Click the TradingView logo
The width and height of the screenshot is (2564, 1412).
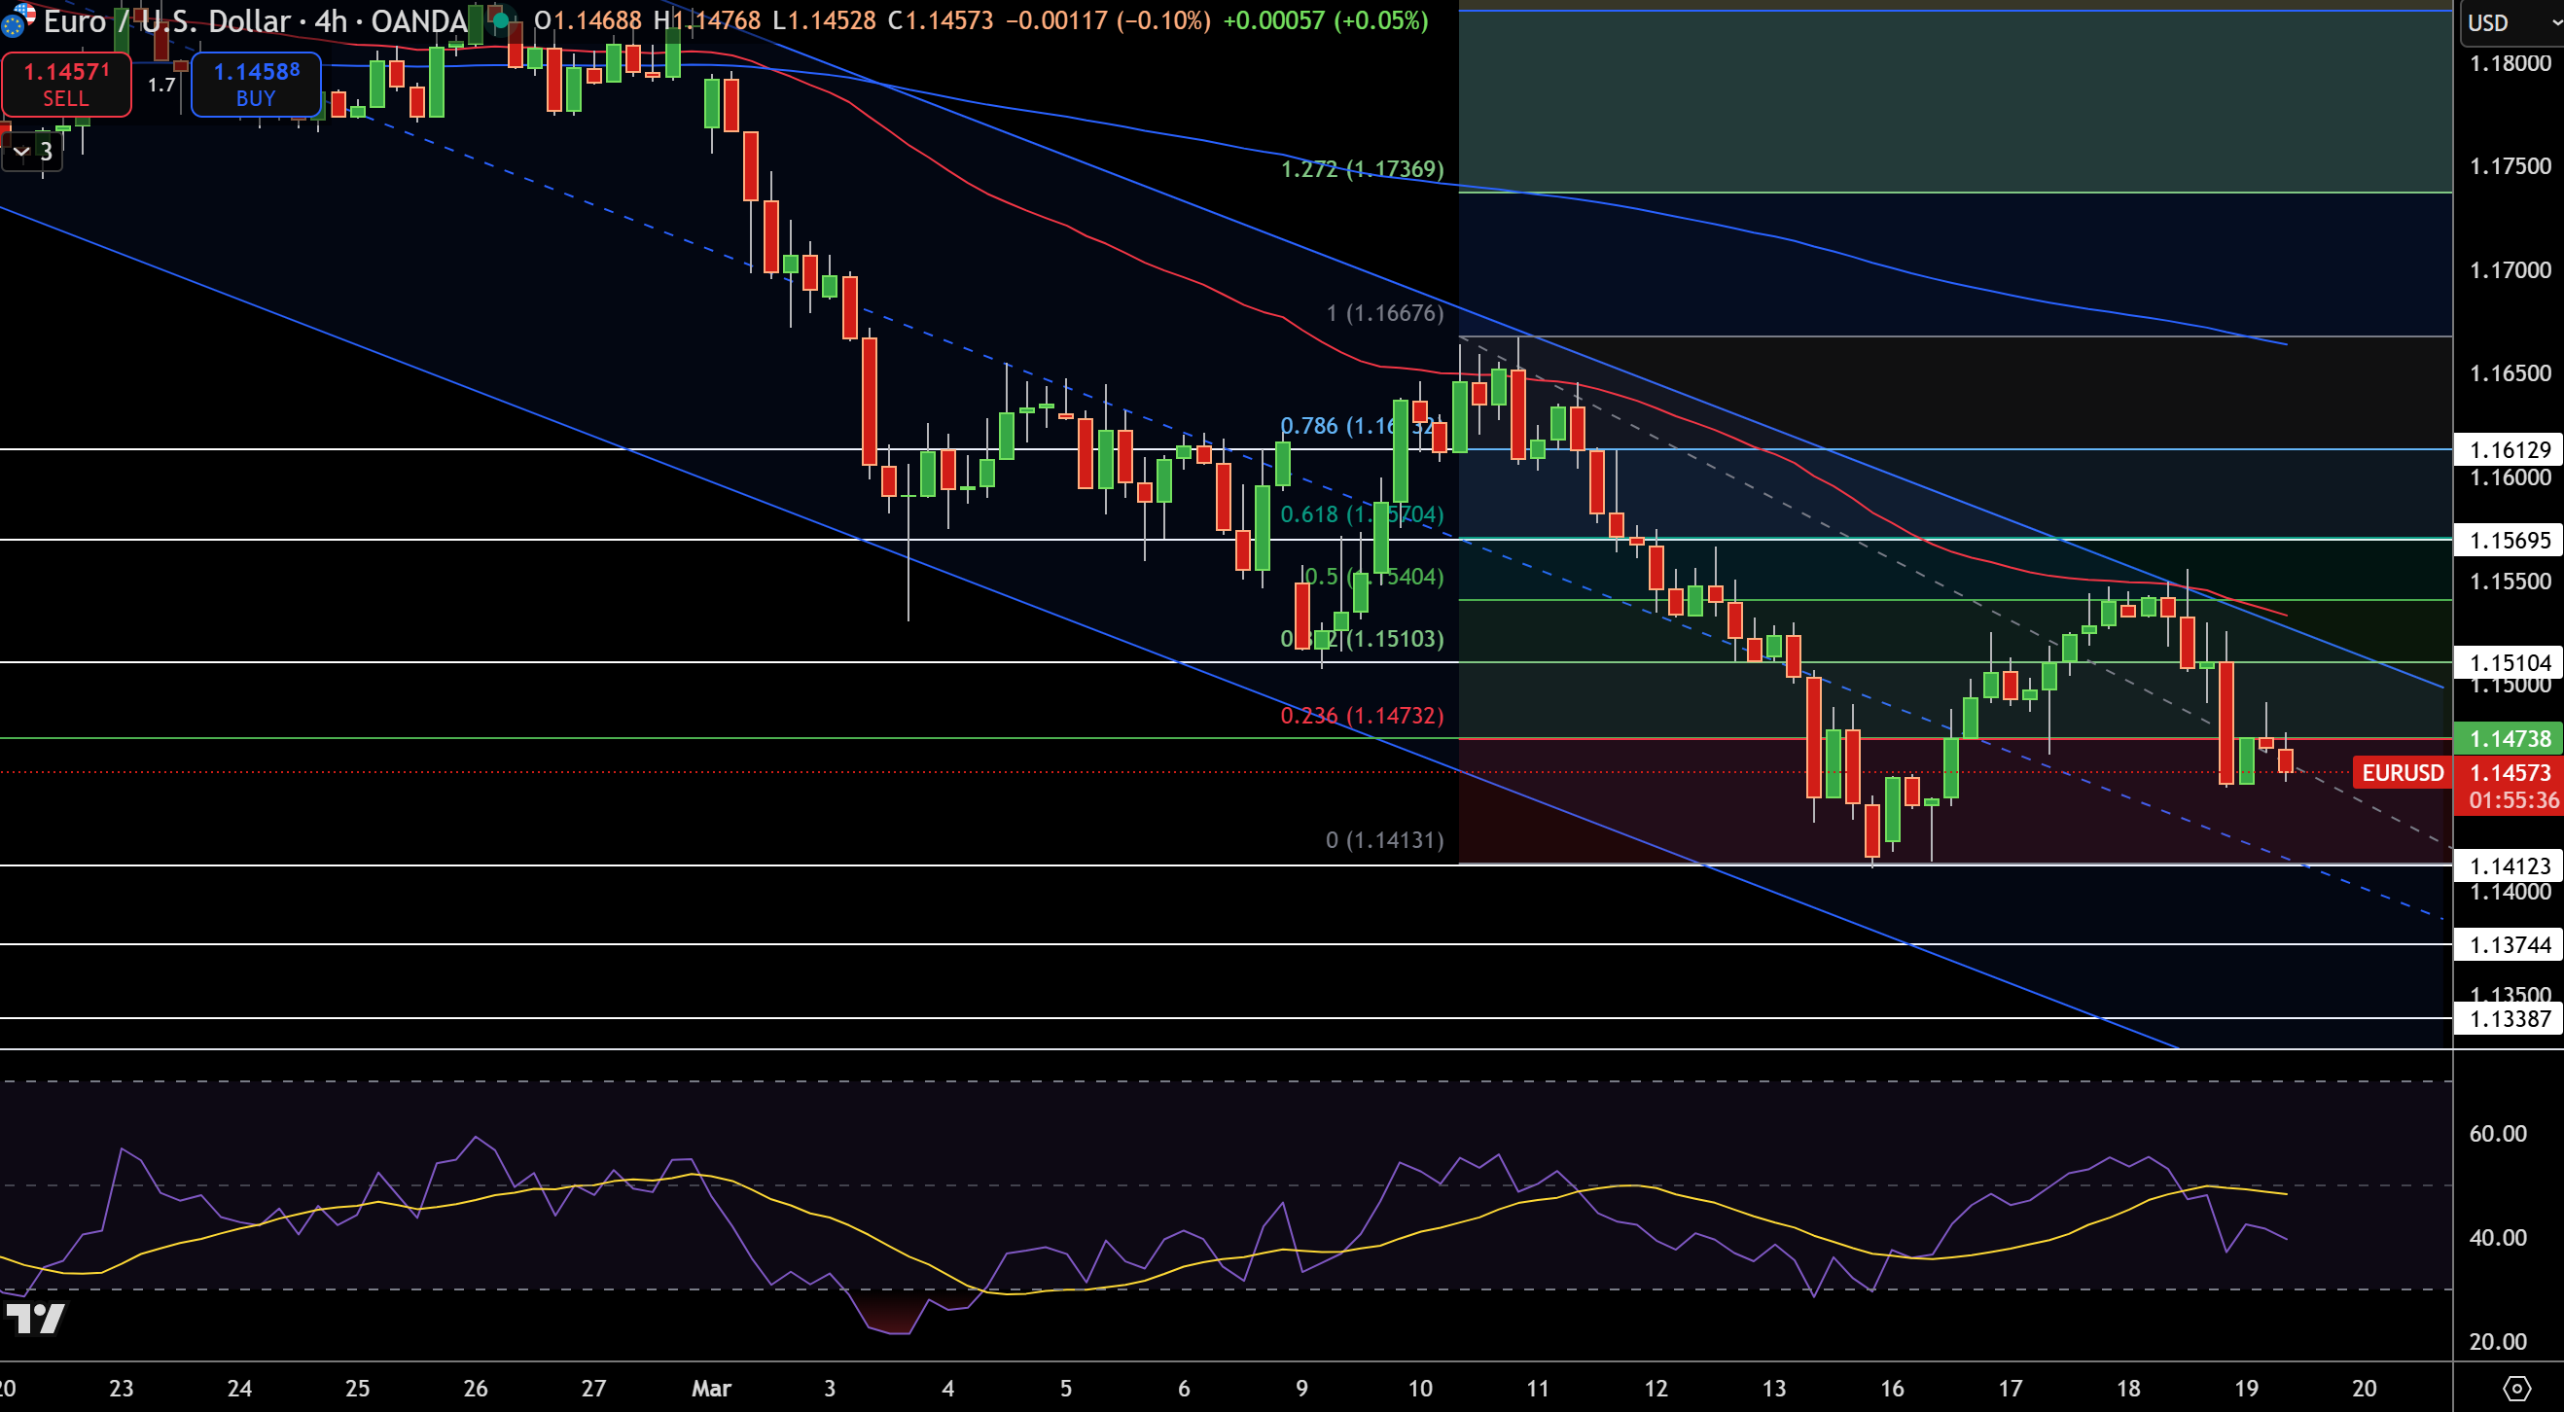coord(35,1319)
